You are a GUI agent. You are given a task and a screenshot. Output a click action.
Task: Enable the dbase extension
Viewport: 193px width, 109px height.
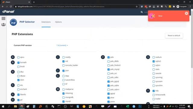[x=18, y=76]
